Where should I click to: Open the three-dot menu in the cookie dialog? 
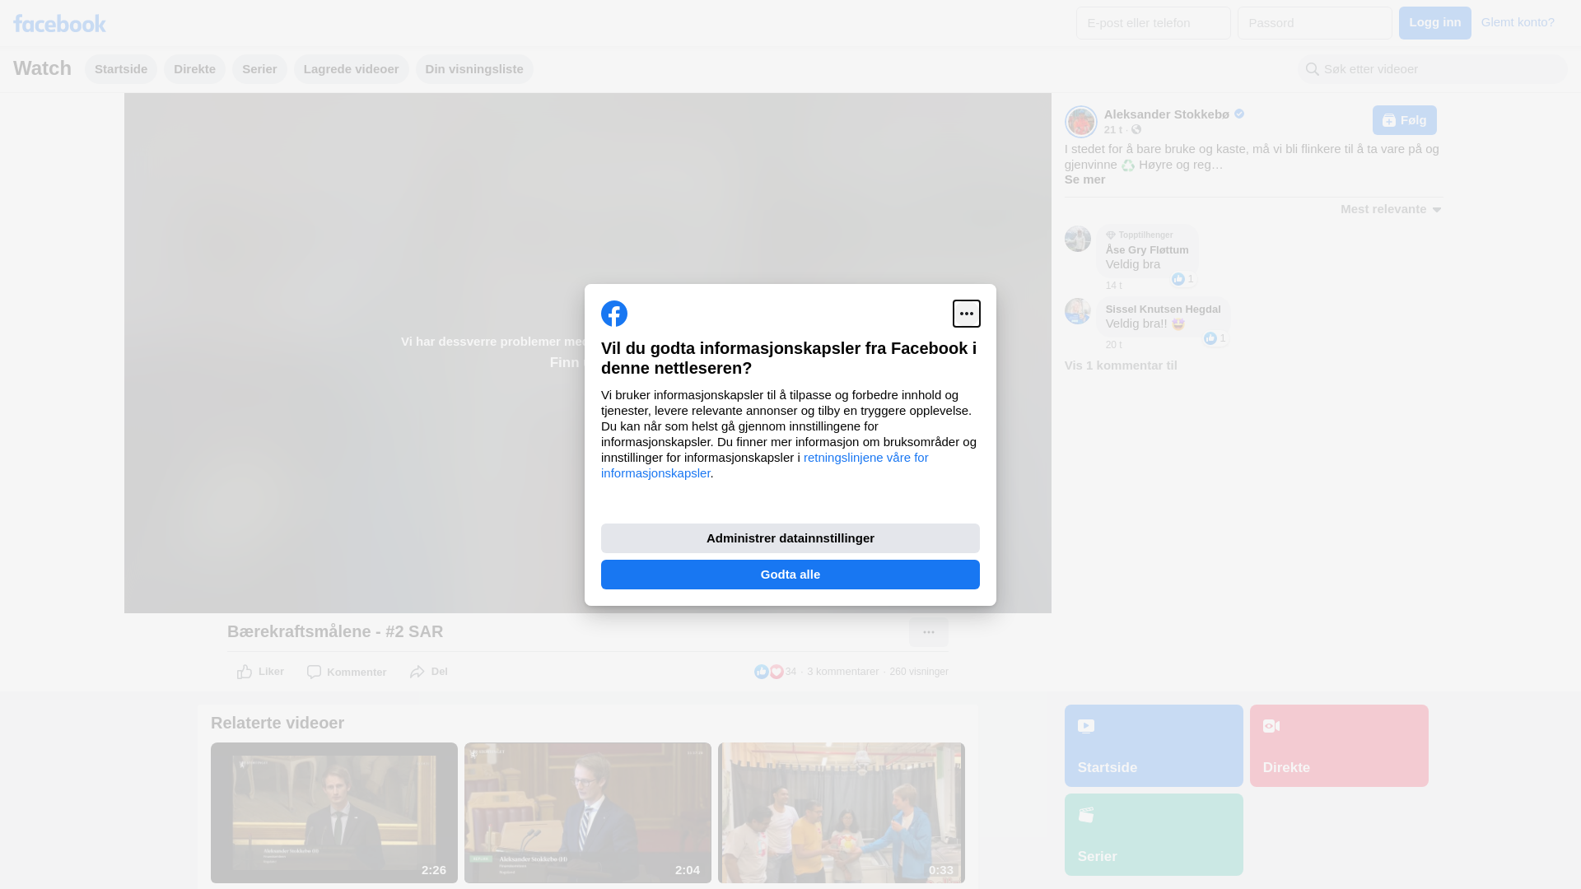click(966, 314)
